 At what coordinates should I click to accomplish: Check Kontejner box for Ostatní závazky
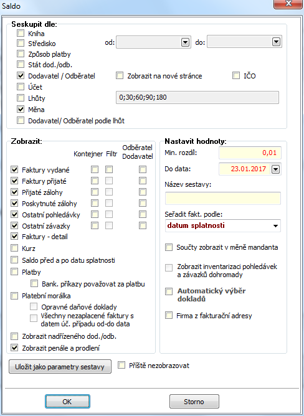click(95, 226)
